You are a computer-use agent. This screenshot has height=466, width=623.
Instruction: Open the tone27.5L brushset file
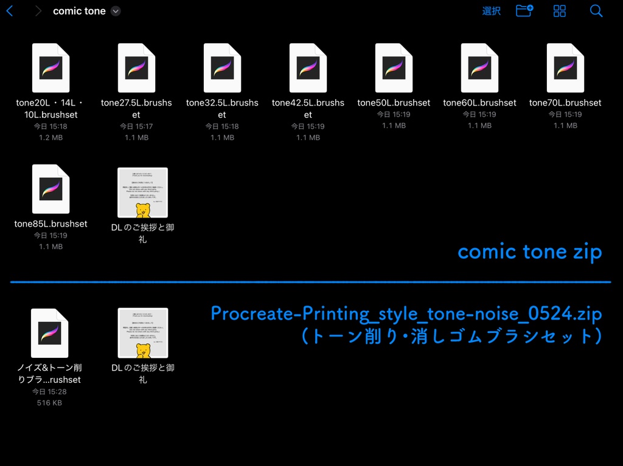(136, 67)
